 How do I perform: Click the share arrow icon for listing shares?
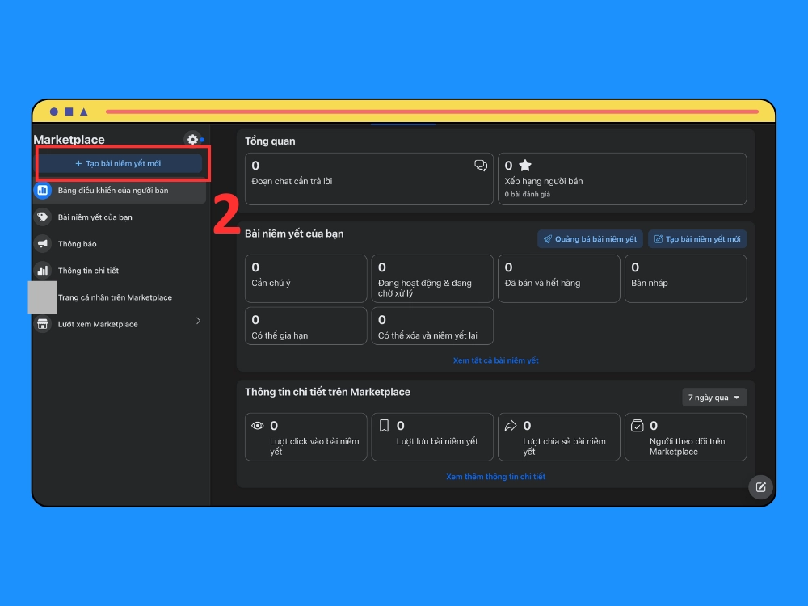[510, 426]
